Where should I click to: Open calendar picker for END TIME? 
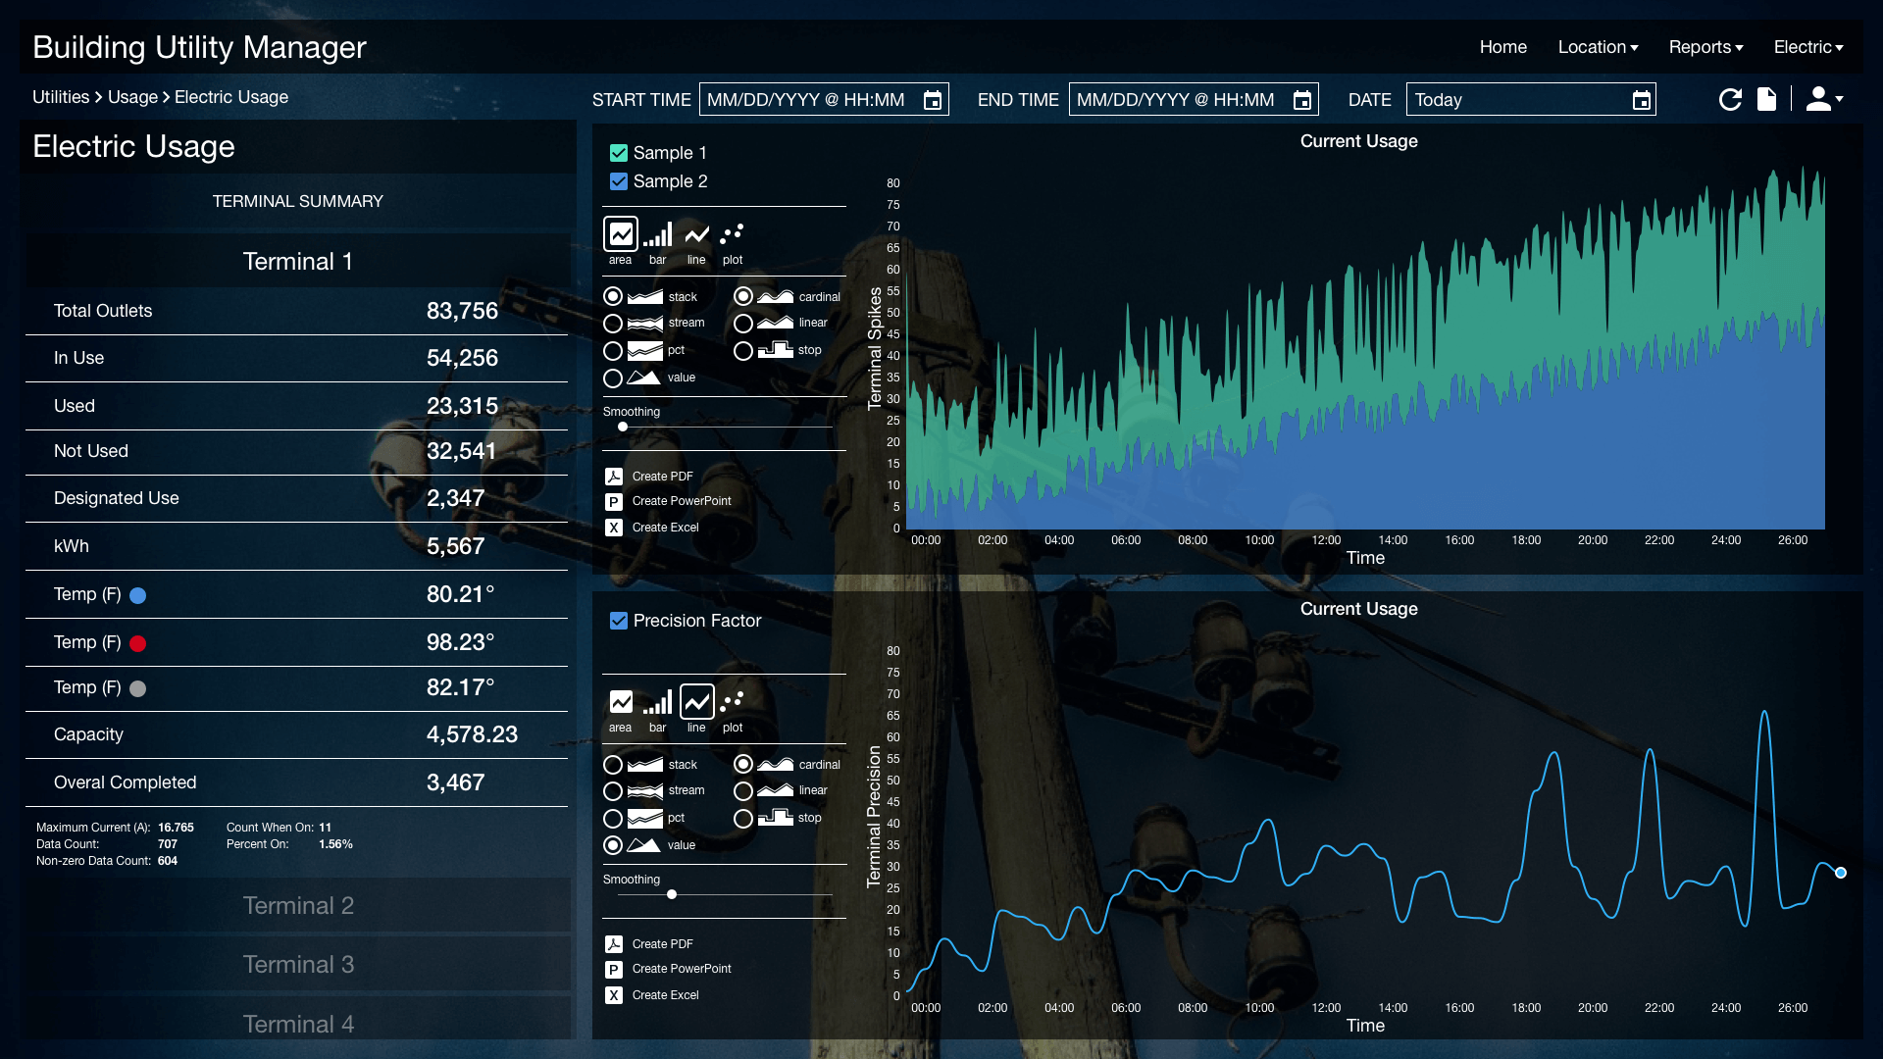tap(1302, 100)
